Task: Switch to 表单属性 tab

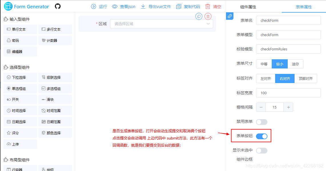Action: click(x=304, y=7)
